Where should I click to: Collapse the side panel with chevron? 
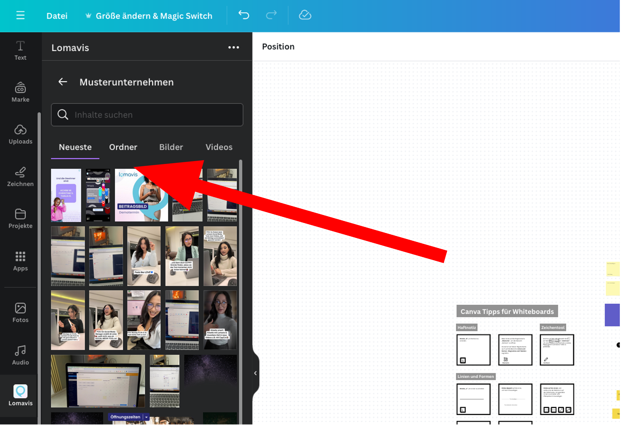[255, 373]
